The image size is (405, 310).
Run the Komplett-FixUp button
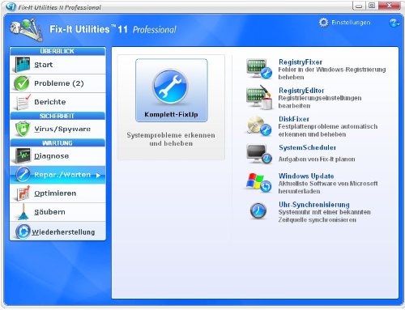point(172,91)
